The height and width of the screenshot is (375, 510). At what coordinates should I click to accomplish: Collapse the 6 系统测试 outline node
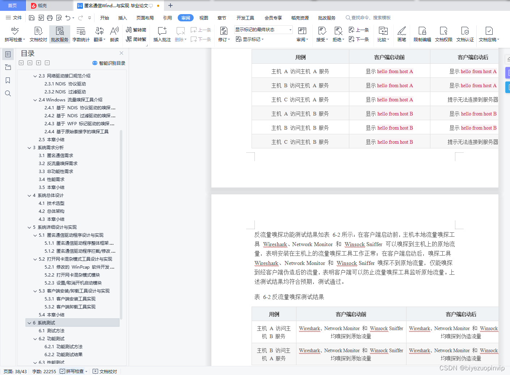click(x=29, y=323)
